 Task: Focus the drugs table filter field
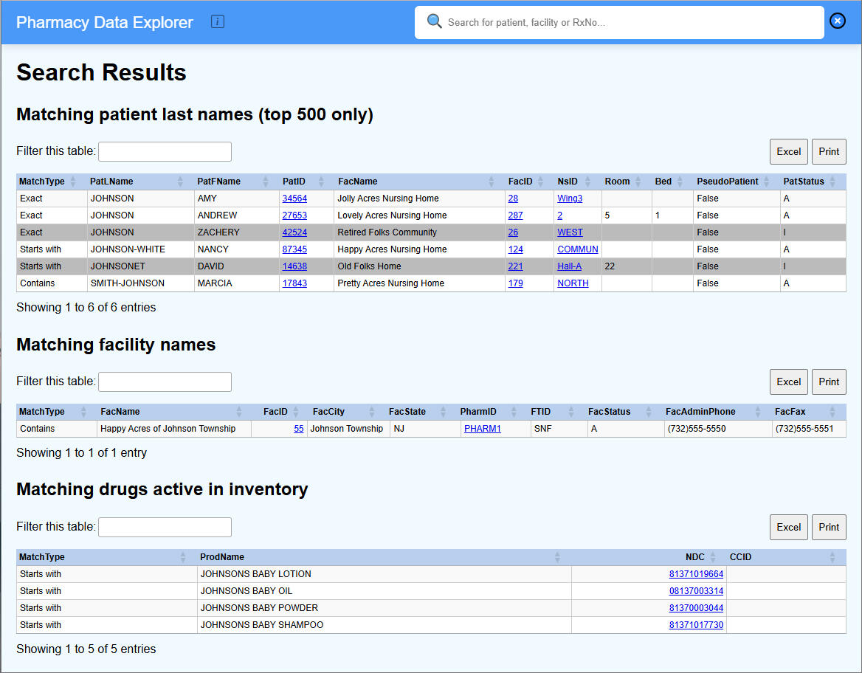coord(165,527)
